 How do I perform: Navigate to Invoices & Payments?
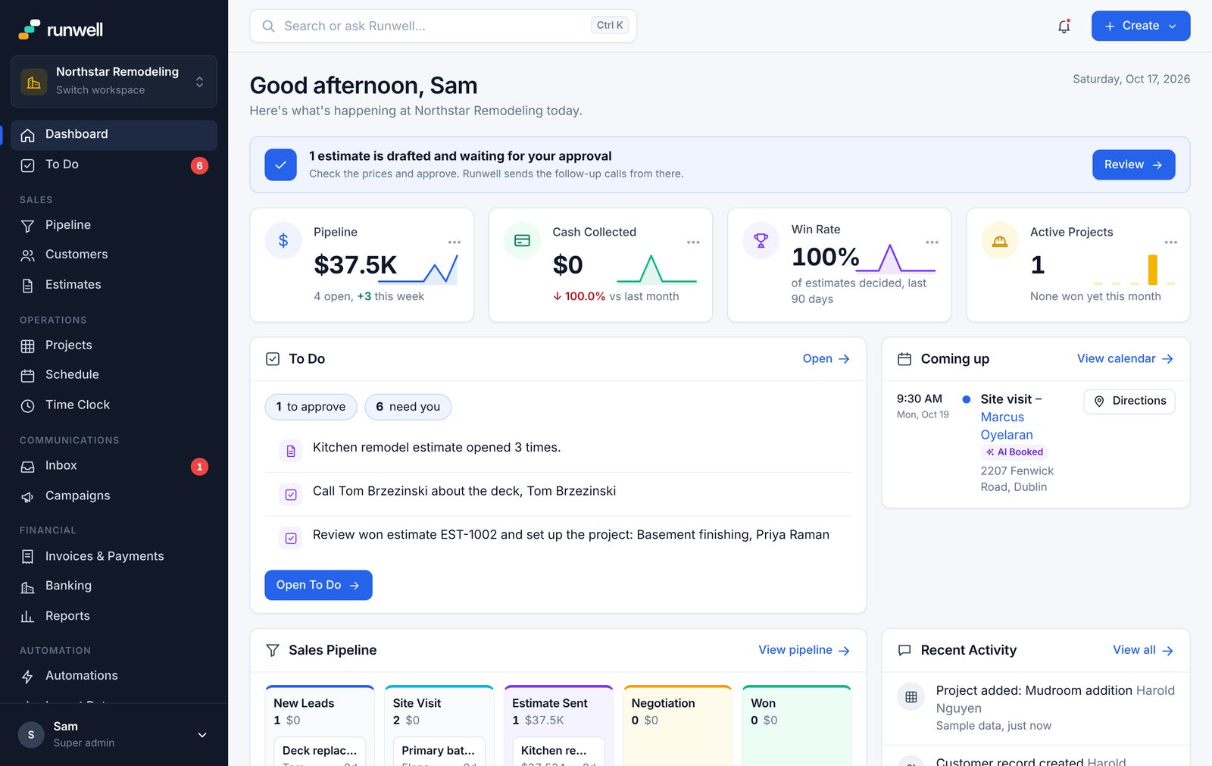tap(114, 557)
